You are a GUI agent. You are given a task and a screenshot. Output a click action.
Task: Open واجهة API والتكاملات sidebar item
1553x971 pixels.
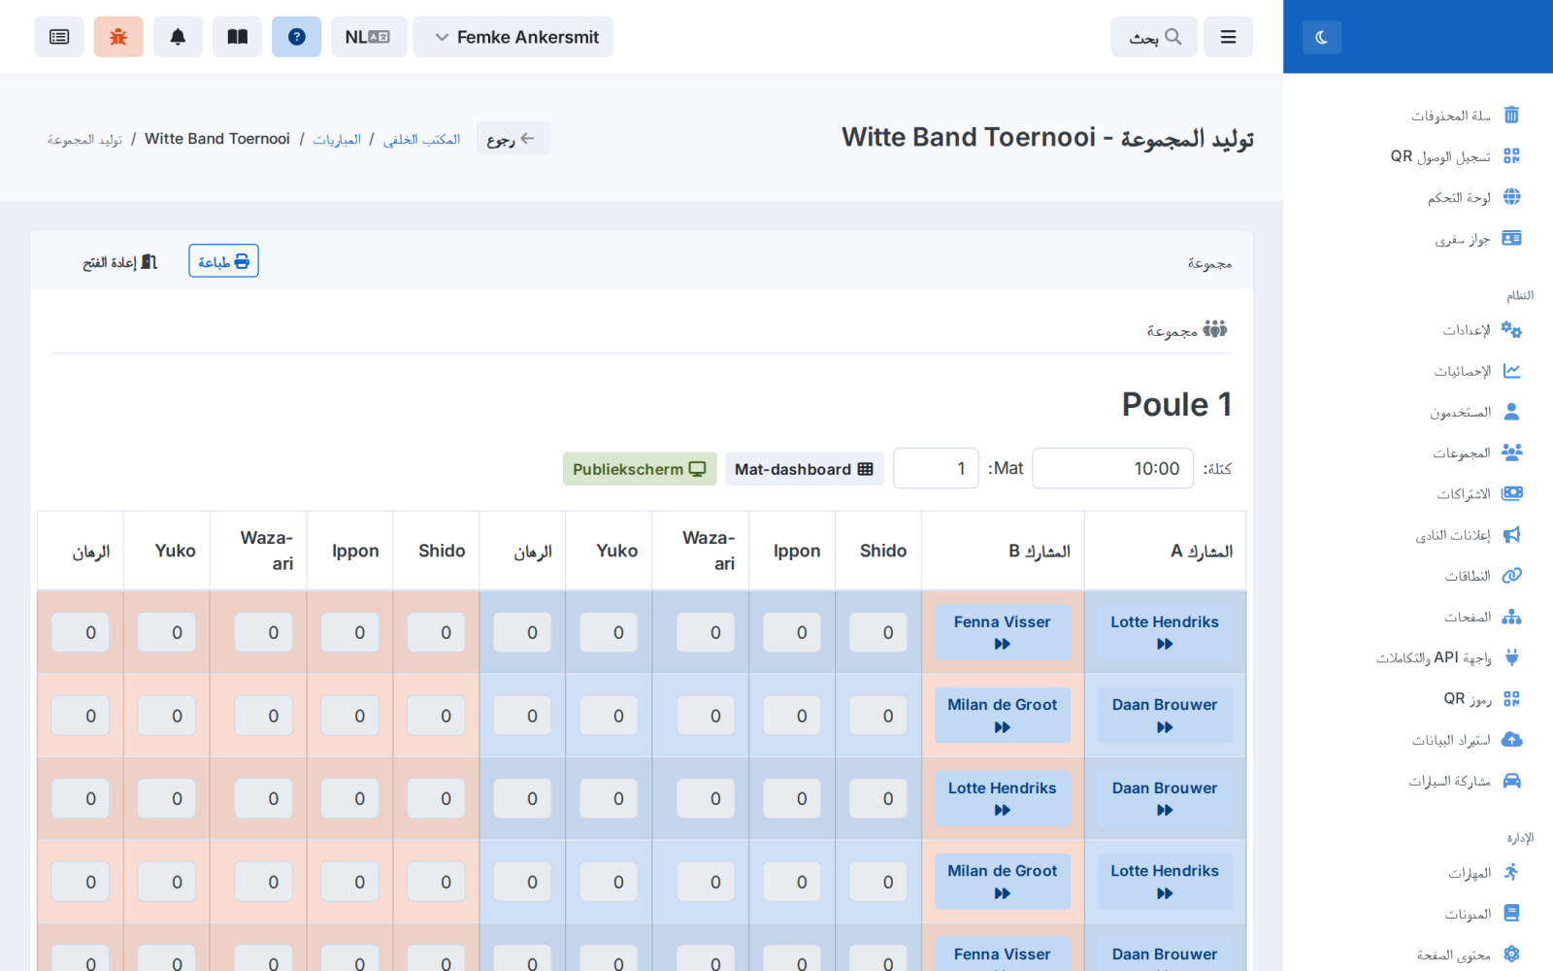tap(1448, 657)
